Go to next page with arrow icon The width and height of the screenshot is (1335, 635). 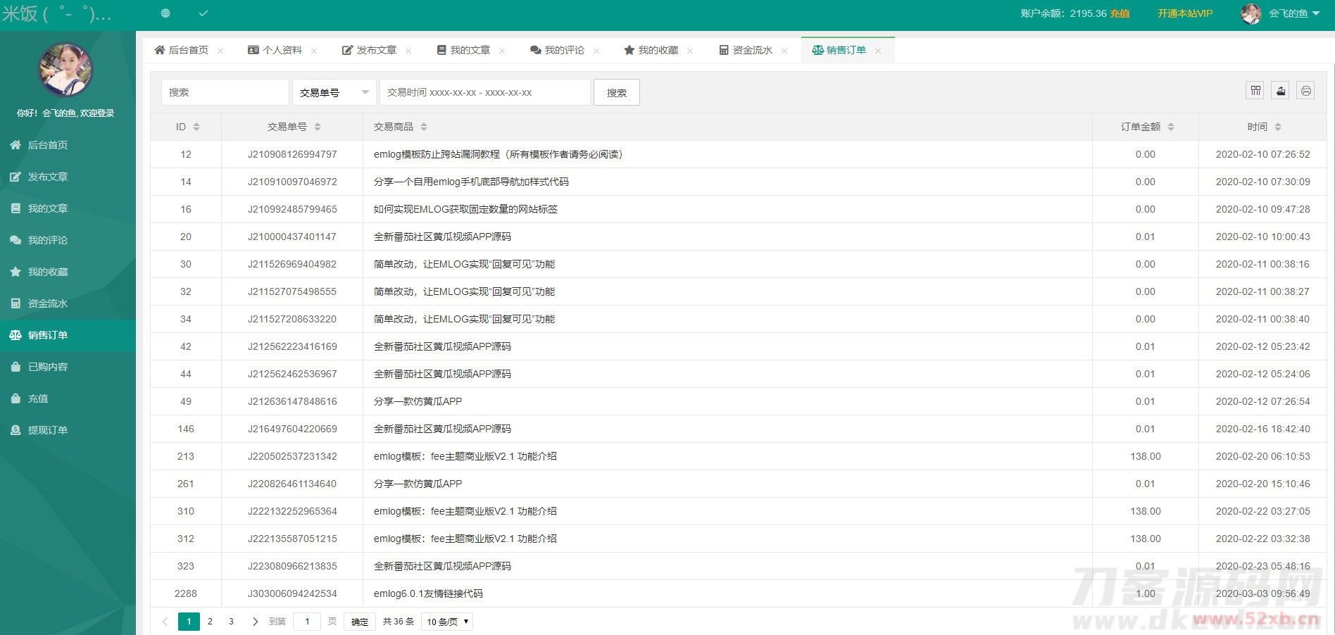point(255,622)
